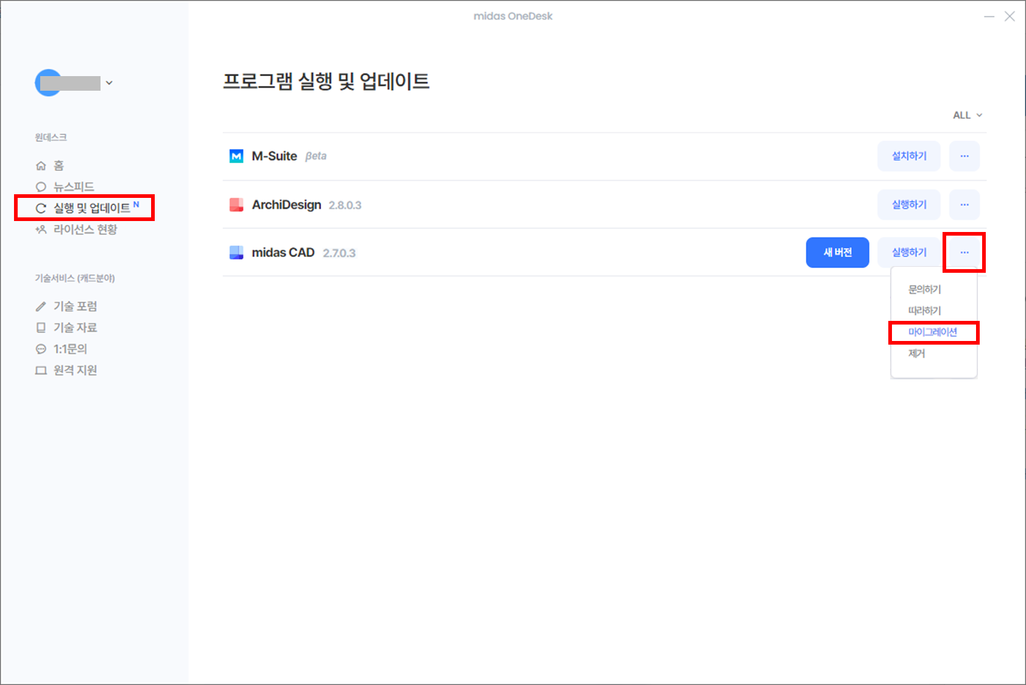This screenshot has height=685, width=1026.
Task: Click the version number 2.8.0.3
Action: [x=345, y=205]
